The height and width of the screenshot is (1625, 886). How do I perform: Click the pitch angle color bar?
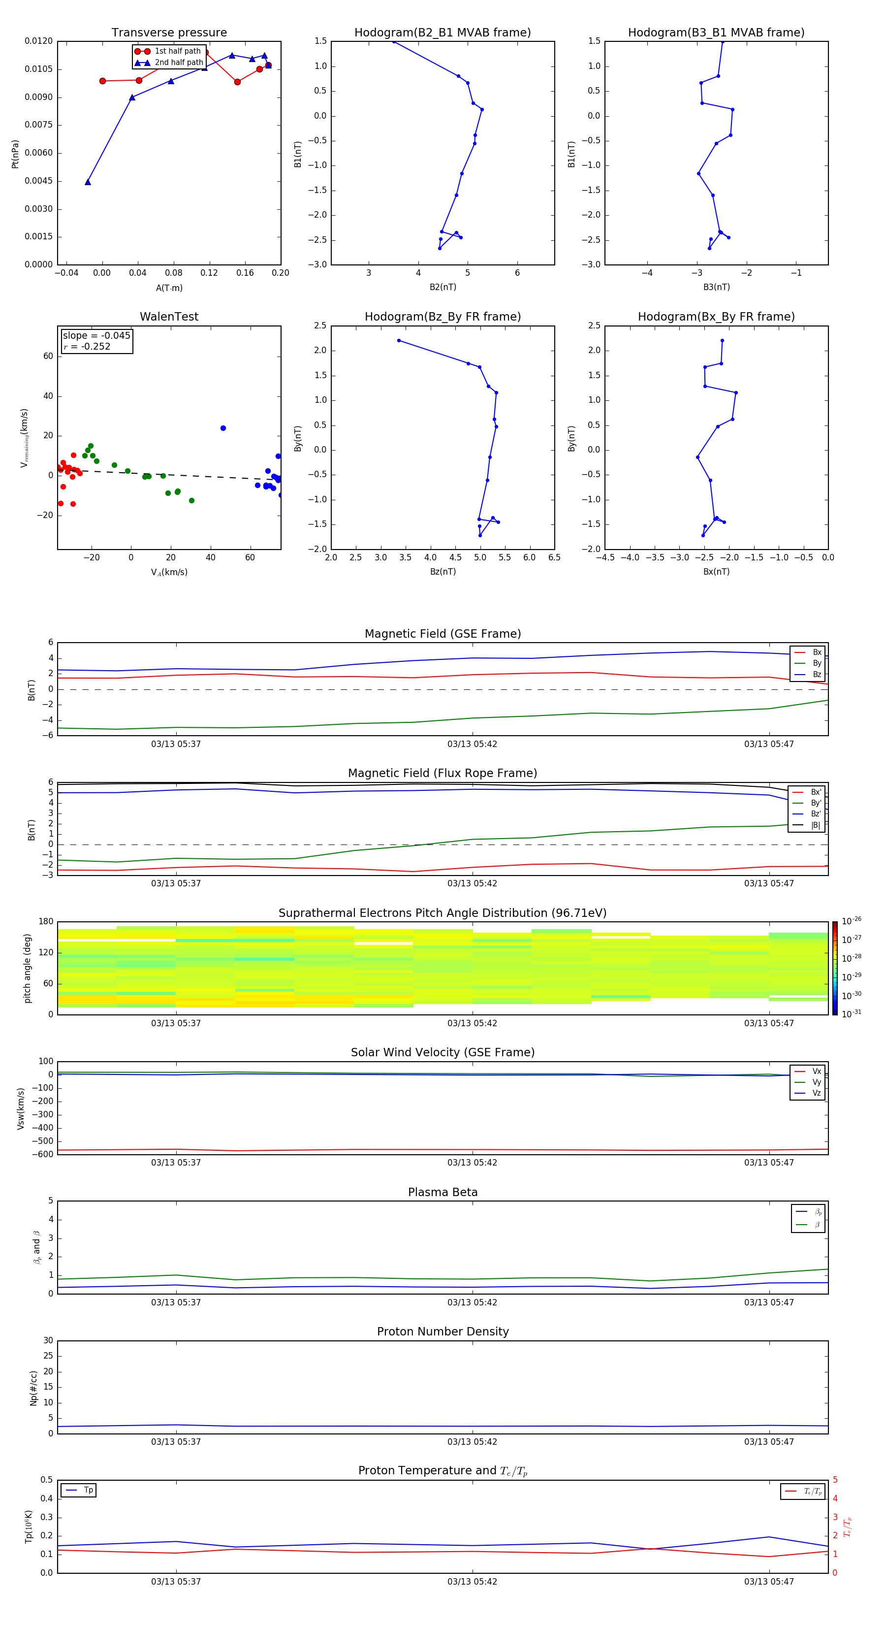(835, 968)
